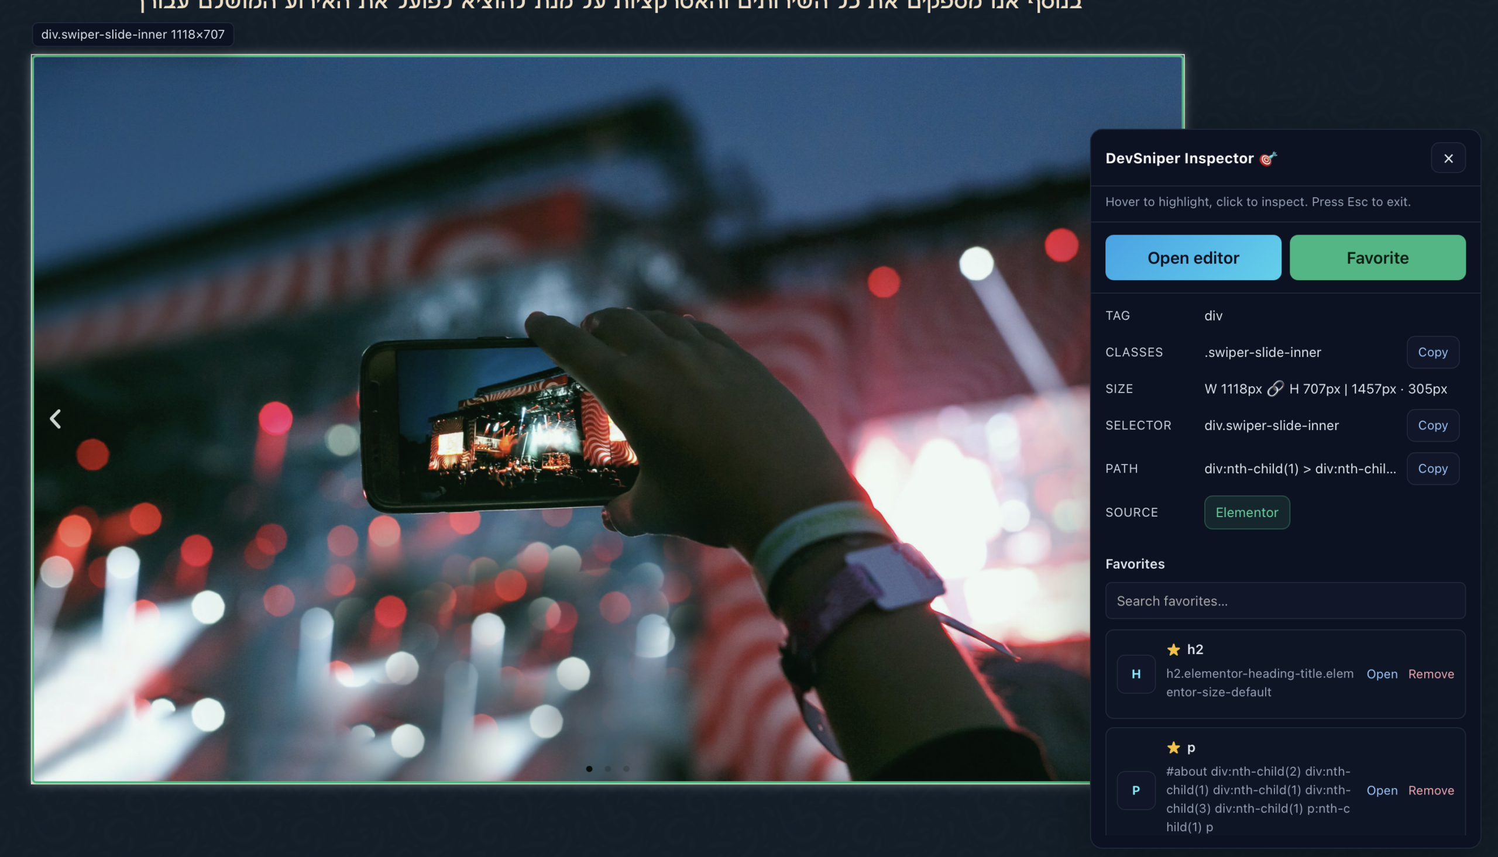Close the DevSniper Inspector panel
This screenshot has height=857, width=1498.
1448,159
